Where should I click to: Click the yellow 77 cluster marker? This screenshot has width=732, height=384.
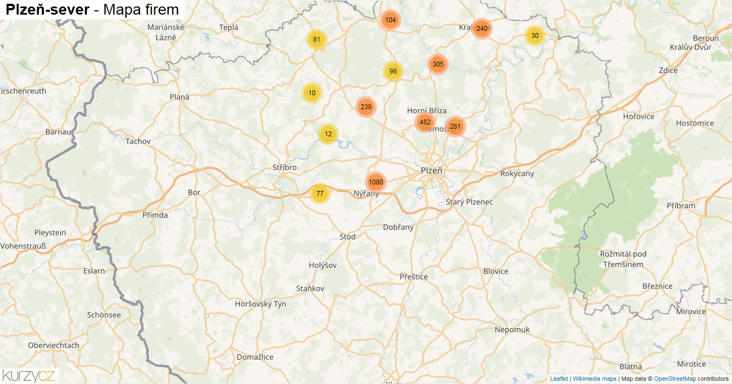tap(320, 194)
